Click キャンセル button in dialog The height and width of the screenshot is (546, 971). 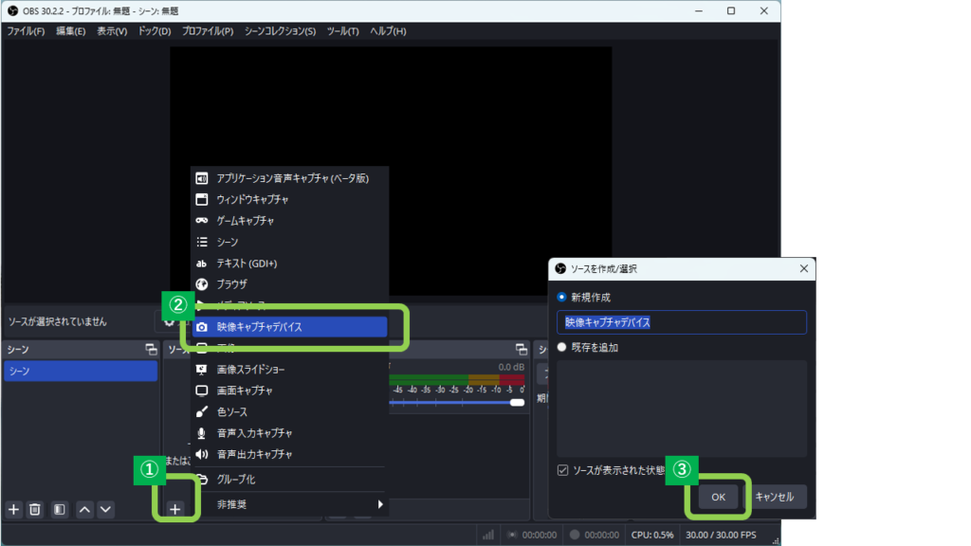tap(774, 497)
